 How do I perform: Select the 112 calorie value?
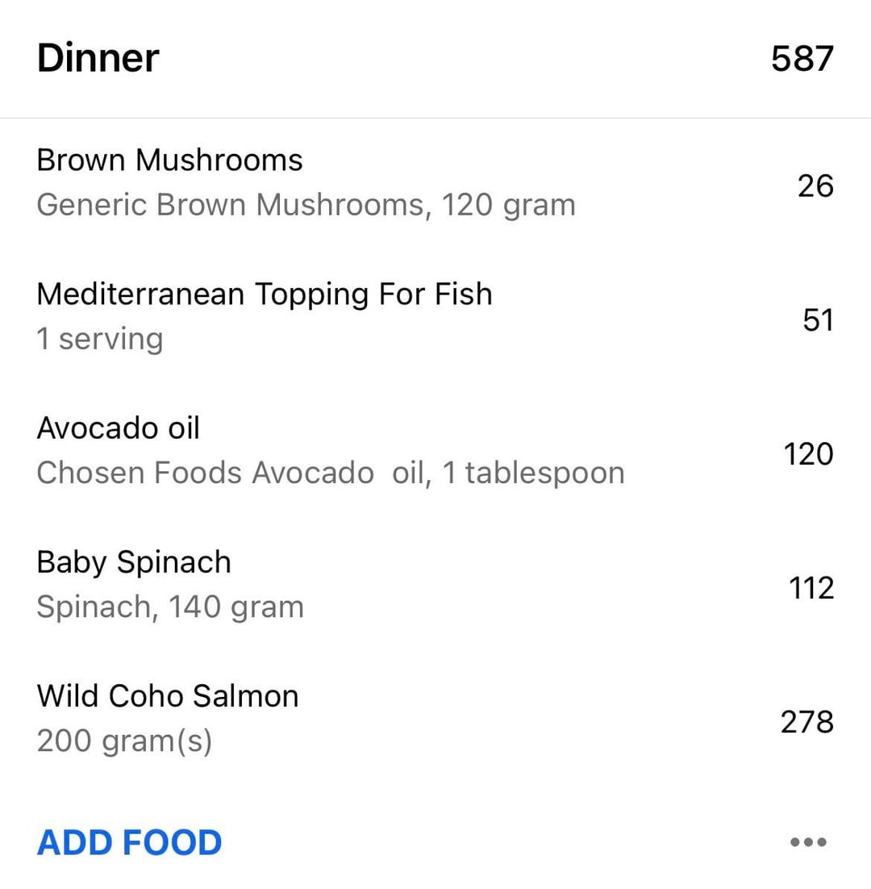(811, 588)
